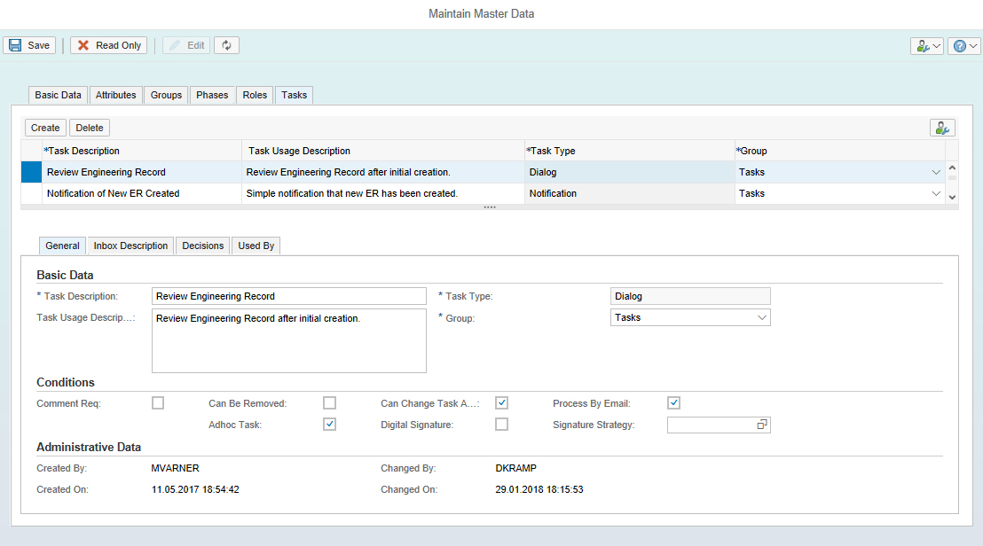The width and height of the screenshot is (983, 546).
Task: Open Group dropdown for Review Engineering Record row
Action: click(x=936, y=172)
